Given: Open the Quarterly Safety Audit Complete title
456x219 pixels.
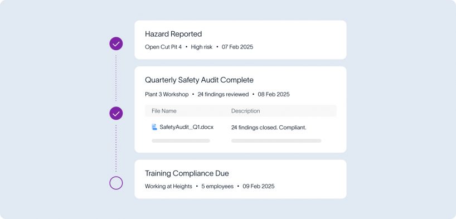Looking at the screenshot, I should click(199, 80).
